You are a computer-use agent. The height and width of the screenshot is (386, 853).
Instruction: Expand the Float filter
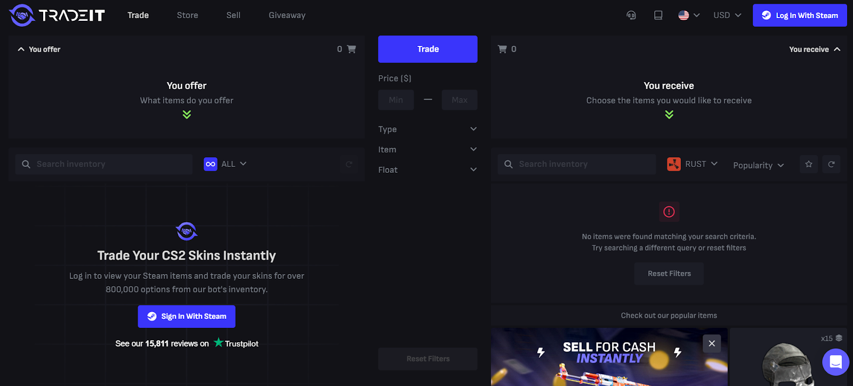pyautogui.click(x=428, y=170)
